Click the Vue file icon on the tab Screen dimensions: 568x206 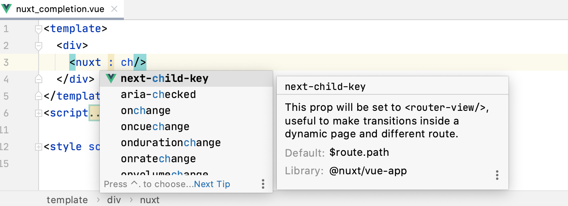pyautogui.click(x=7, y=9)
